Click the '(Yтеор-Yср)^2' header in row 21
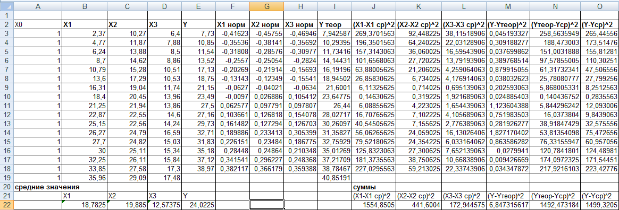The width and height of the screenshot is (619, 210). [x=555, y=196]
